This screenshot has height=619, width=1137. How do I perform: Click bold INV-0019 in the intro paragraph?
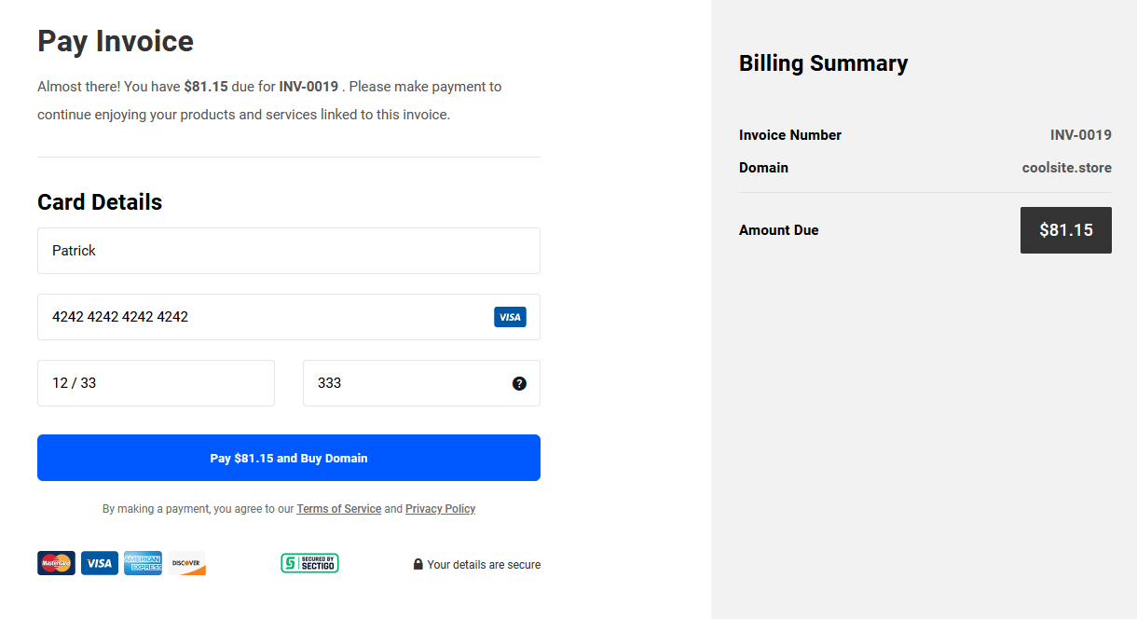point(308,87)
